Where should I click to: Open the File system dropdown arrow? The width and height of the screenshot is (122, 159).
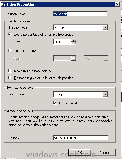(x=105, y=94)
